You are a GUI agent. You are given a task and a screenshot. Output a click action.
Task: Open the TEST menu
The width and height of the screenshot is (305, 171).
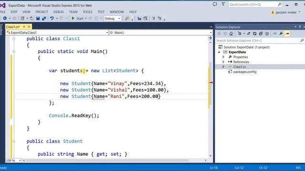coord(101,12)
